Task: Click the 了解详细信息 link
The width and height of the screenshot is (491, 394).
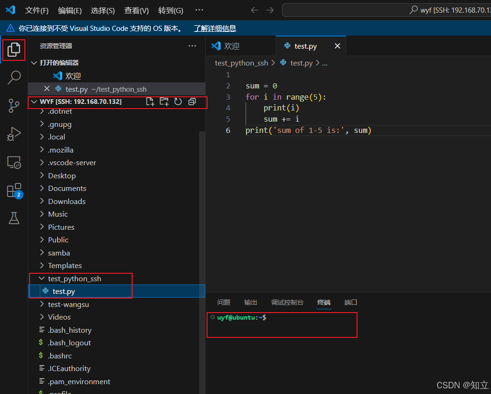Action: [x=215, y=29]
